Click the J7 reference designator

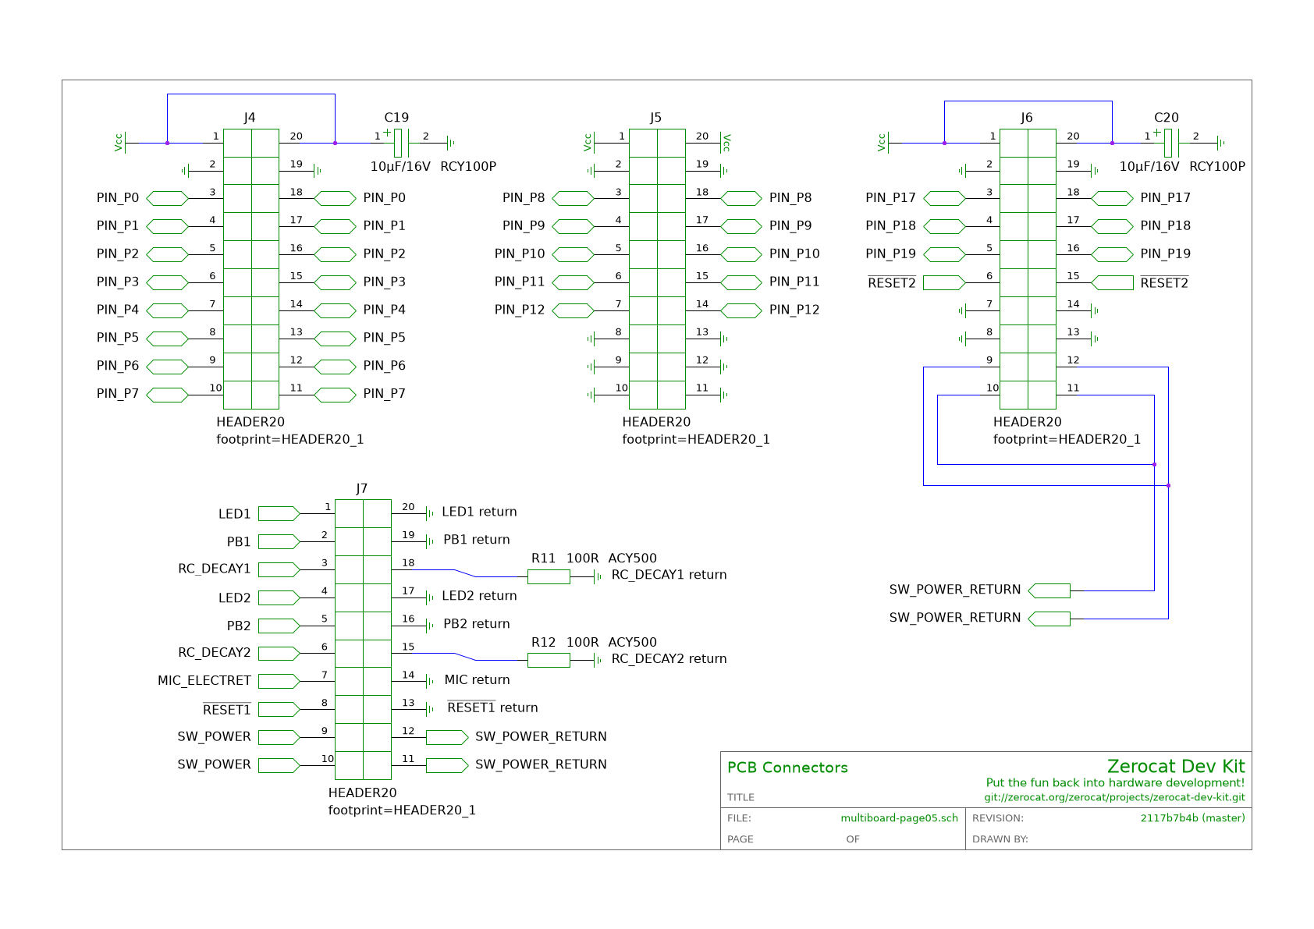click(362, 489)
